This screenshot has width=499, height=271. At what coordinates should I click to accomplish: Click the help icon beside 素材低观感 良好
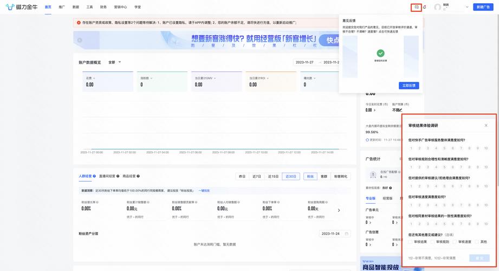391,188
